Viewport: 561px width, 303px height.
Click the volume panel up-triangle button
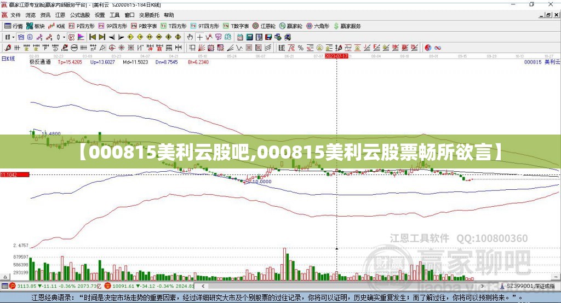[x=5, y=277]
